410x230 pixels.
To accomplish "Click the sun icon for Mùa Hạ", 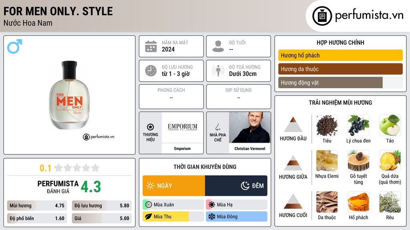I will (x=212, y=205).
